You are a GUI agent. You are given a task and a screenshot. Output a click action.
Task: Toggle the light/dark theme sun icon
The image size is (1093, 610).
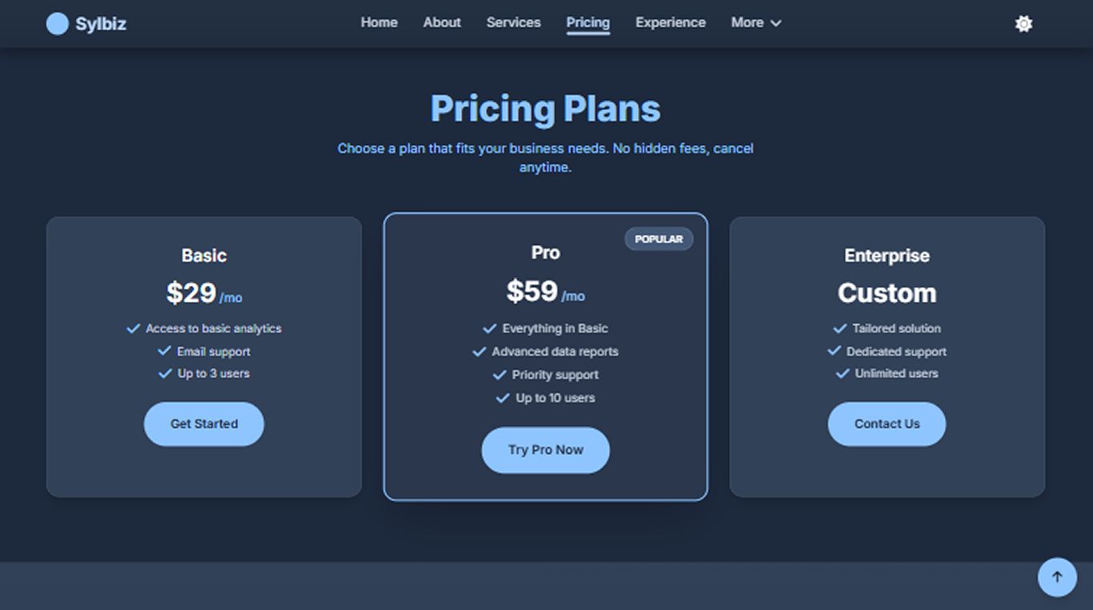tap(1023, 24)
